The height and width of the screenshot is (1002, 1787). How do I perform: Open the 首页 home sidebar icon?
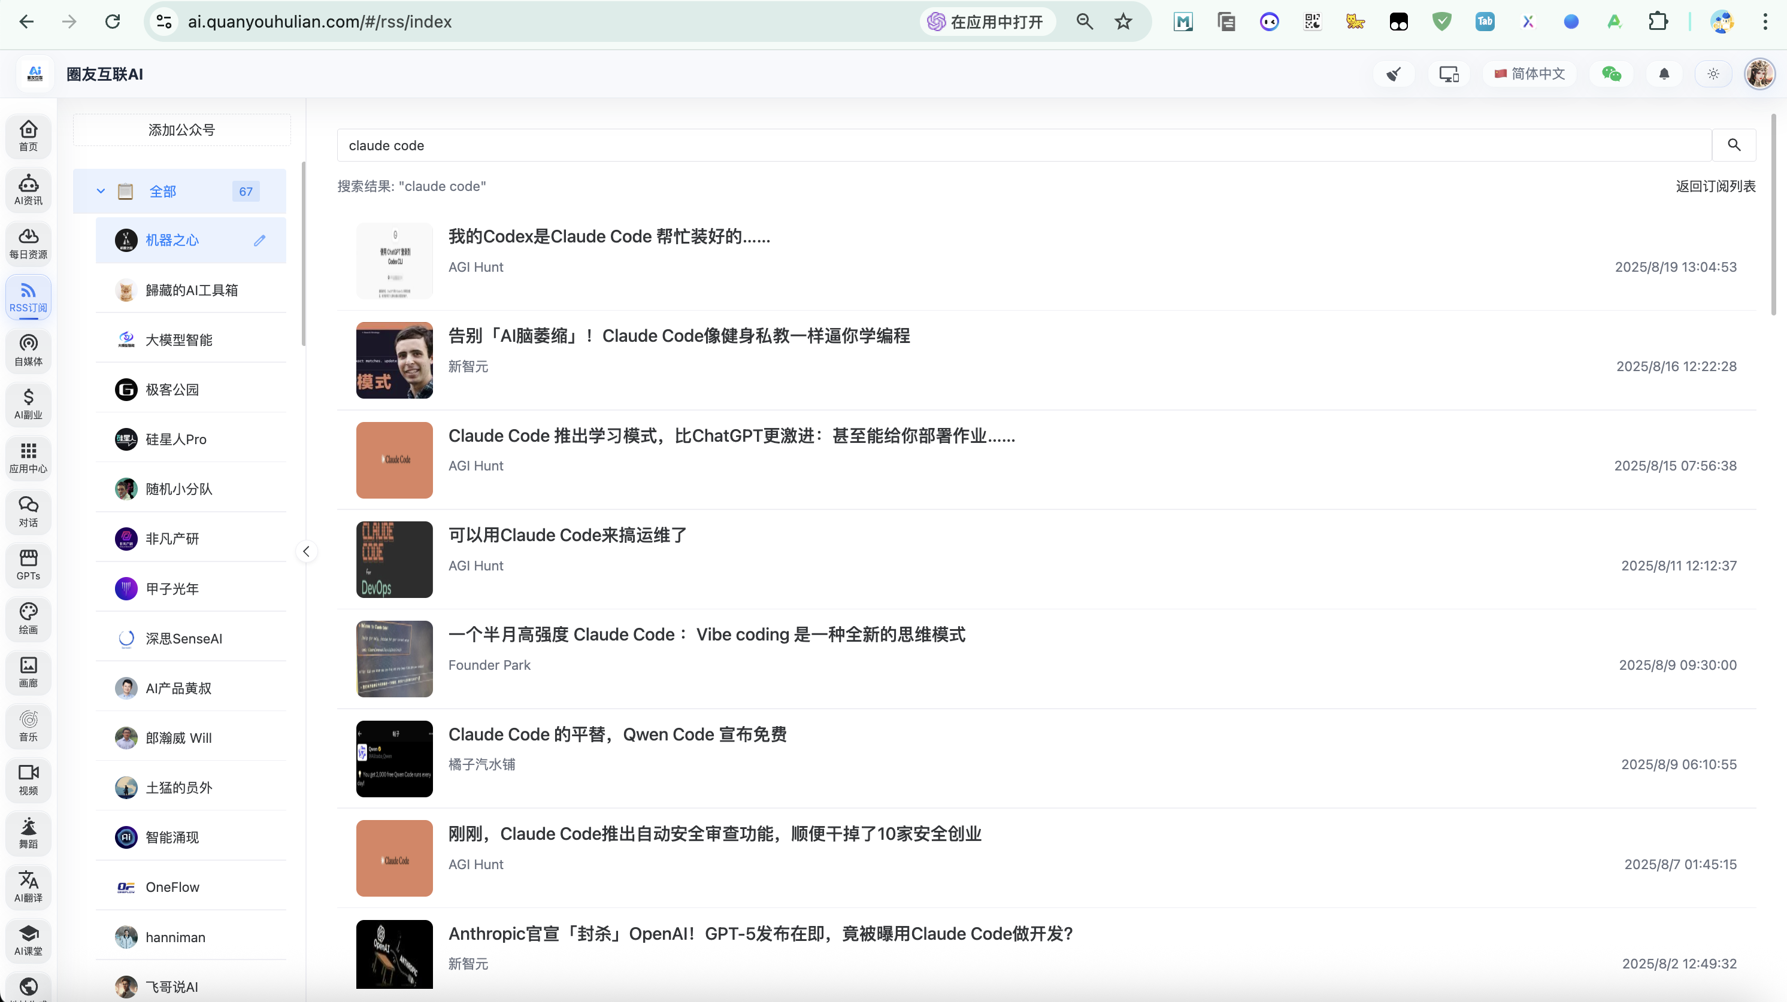(x=28, y=135)
